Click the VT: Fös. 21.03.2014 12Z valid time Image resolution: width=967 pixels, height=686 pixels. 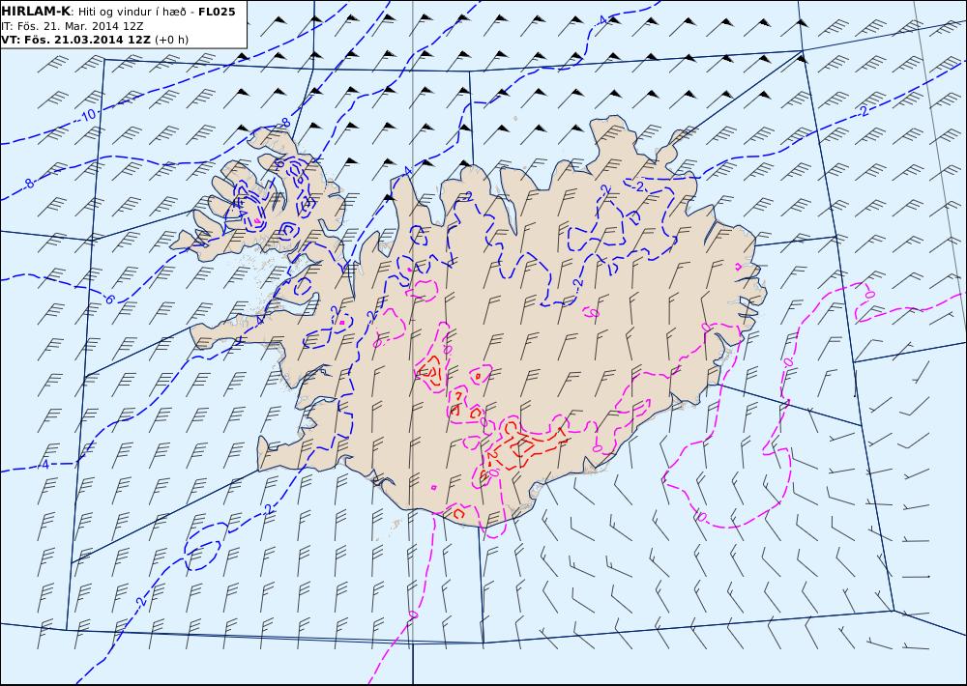(75, 40)
